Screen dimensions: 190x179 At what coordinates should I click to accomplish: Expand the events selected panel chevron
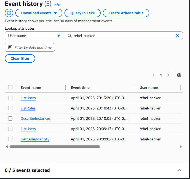pyautogui.click(x=179, y=170)
